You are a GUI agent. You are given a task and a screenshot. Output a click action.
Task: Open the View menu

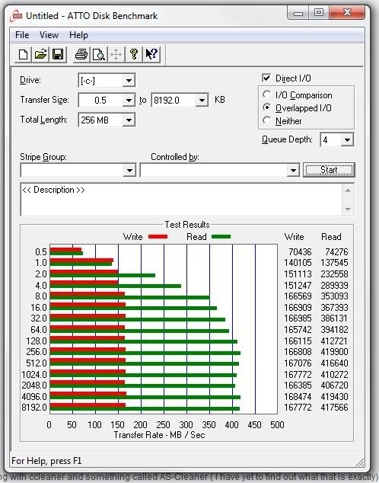(x=49, y=35)
